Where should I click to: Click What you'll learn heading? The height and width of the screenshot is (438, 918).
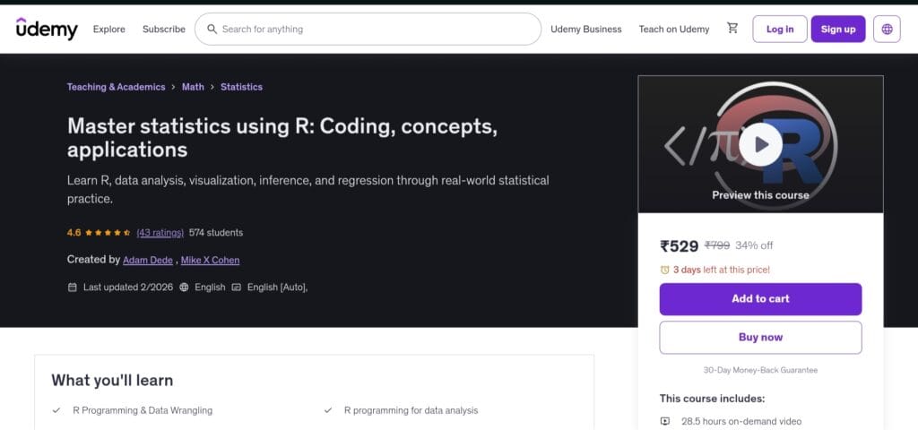click(x=112, y=381)
